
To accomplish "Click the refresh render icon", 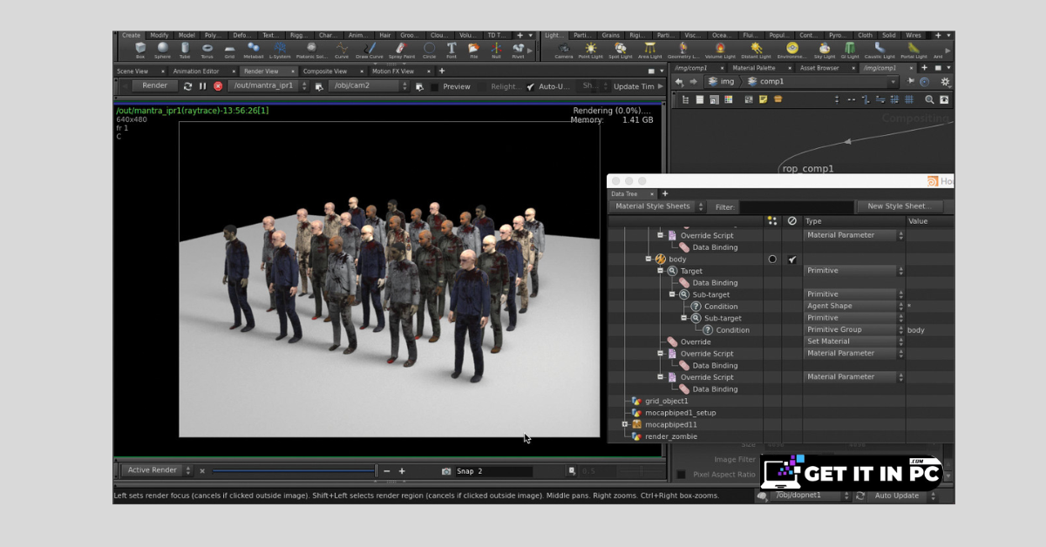I will tap(187, 86).
